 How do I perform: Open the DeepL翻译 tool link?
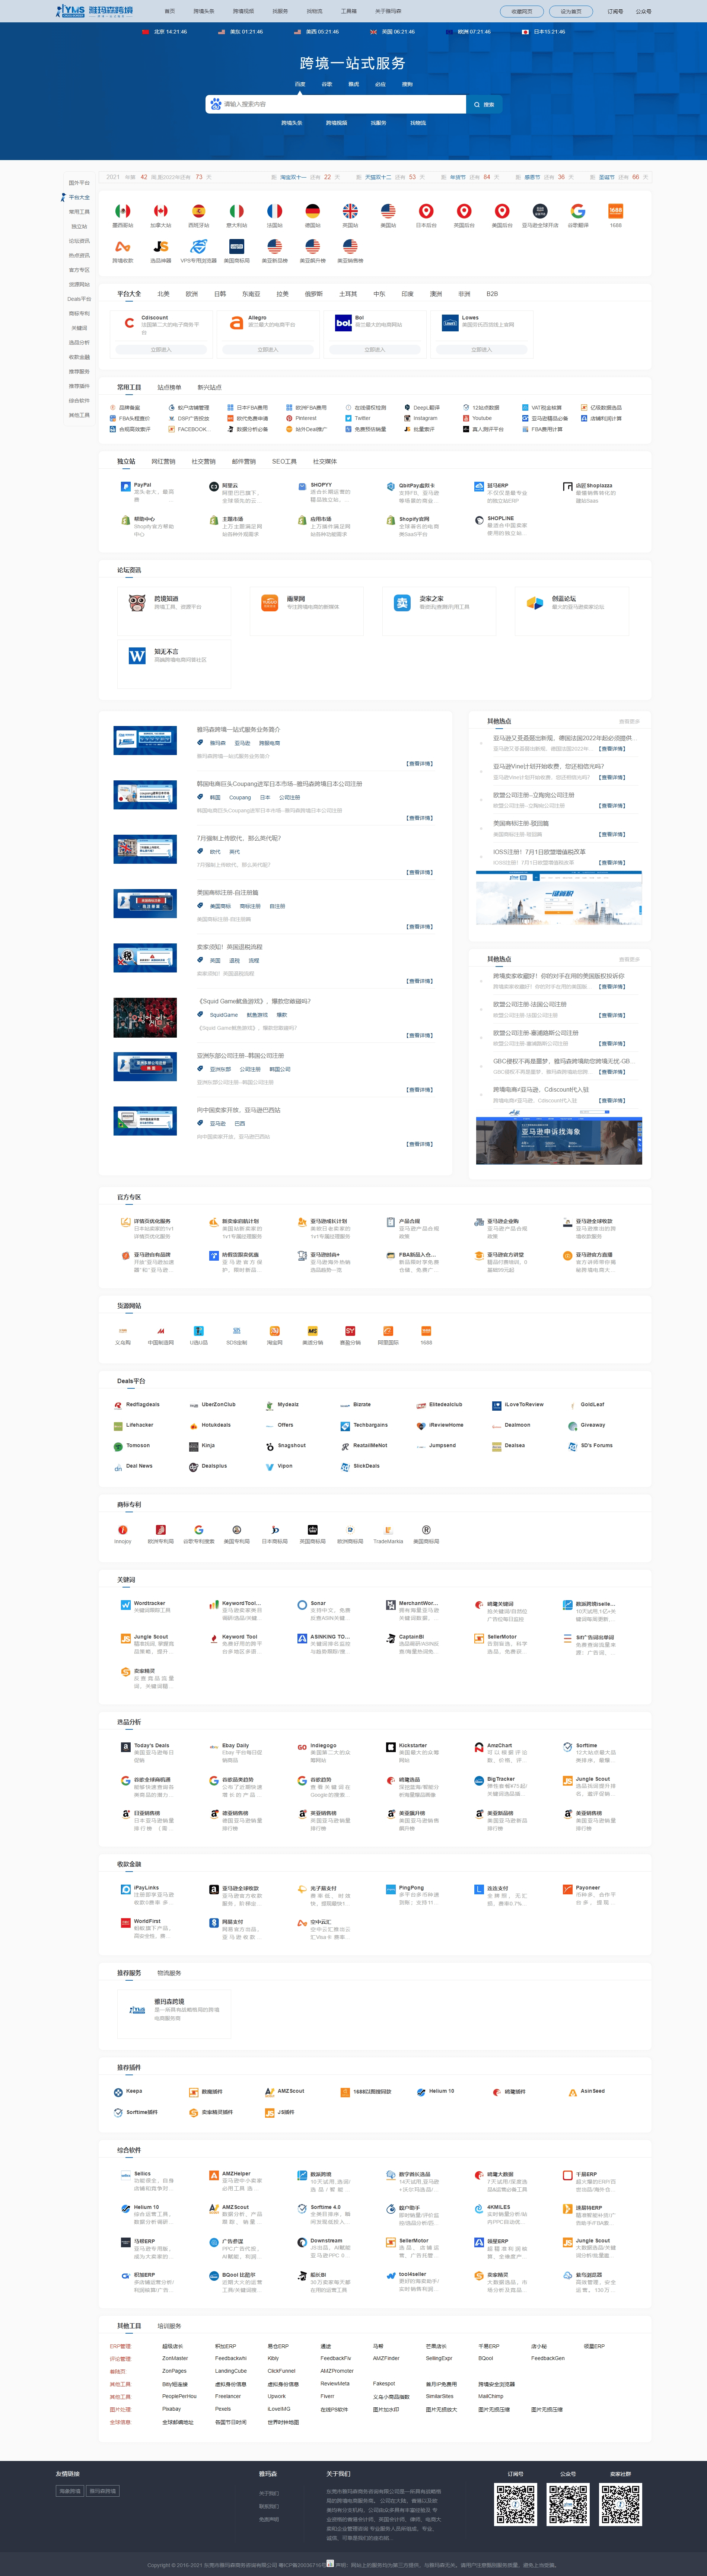coord(427,408)
